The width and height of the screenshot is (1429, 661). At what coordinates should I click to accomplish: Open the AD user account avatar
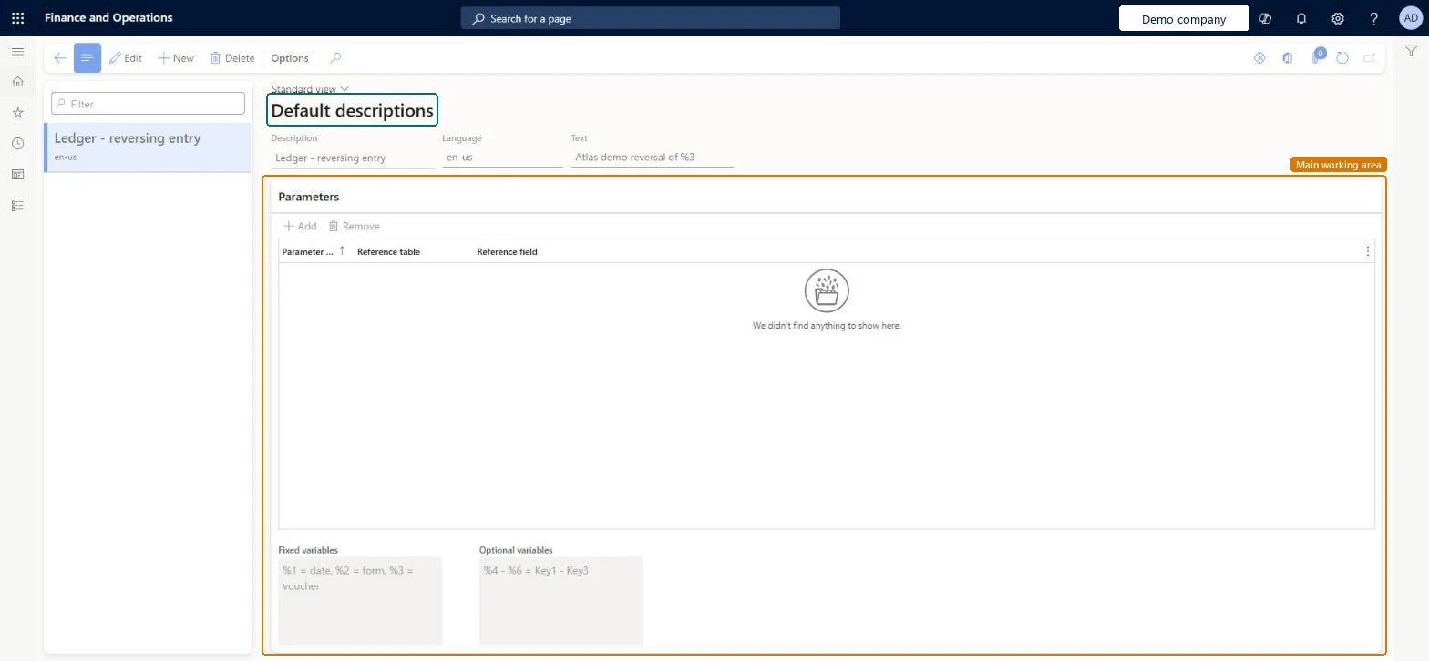1410,18
